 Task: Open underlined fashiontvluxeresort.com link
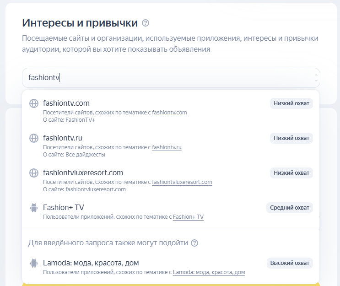click(182, 182)
